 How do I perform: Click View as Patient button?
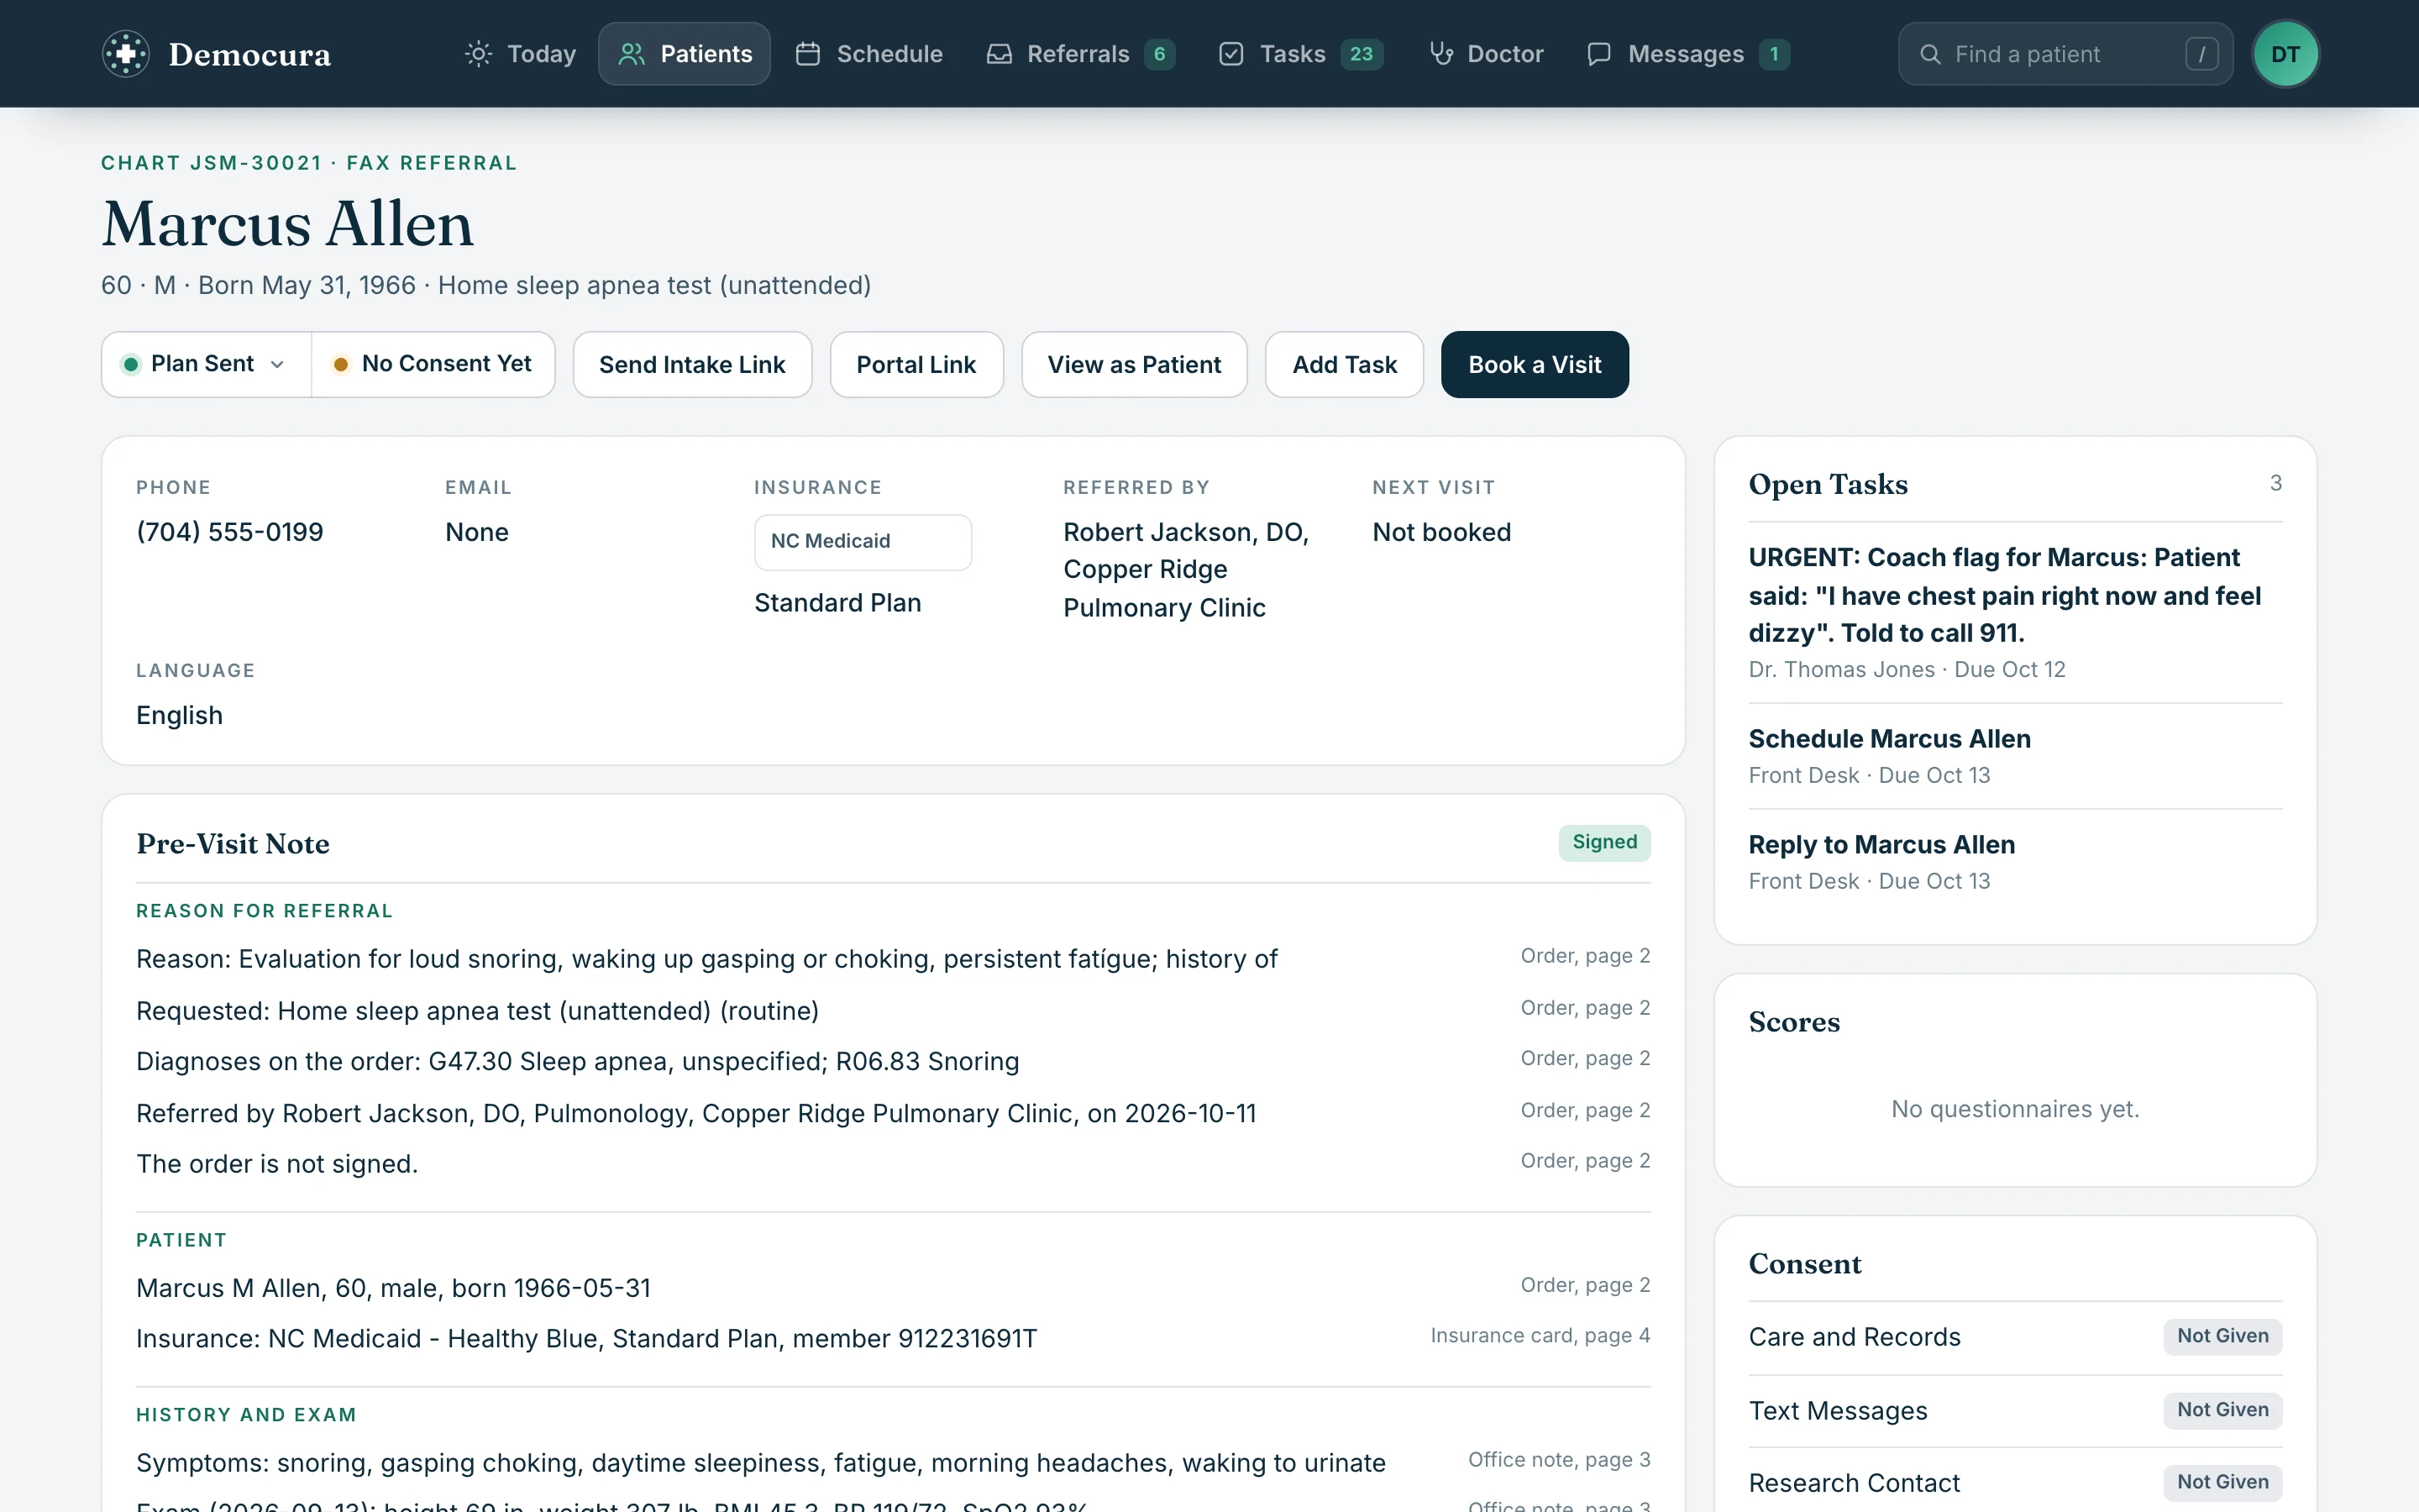click(1134, 364)
